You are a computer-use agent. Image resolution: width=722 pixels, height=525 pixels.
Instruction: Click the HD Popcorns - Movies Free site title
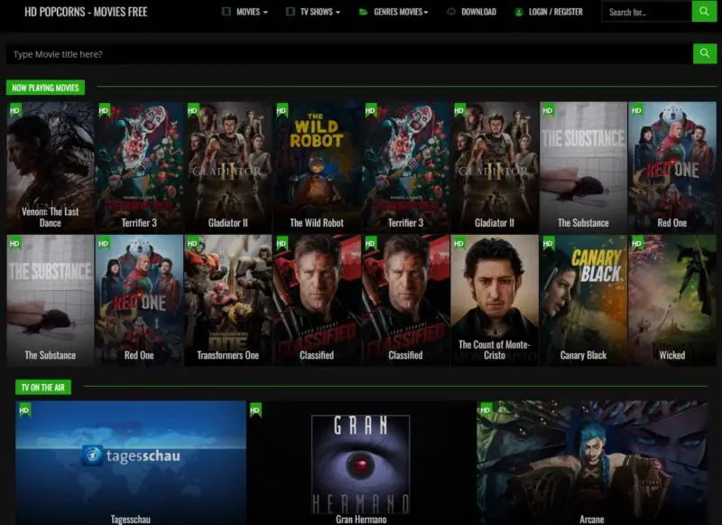pyautogui.click(x=86, y=13)
